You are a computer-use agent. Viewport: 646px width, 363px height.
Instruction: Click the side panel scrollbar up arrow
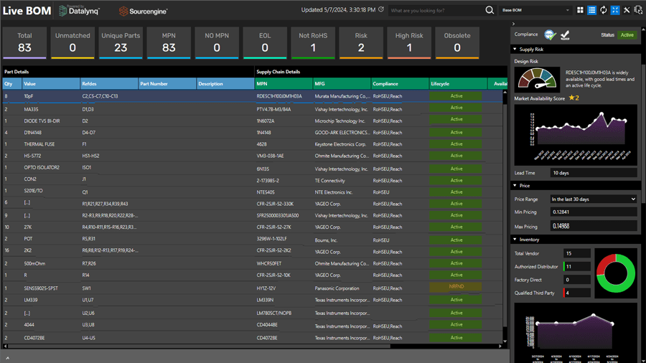(643, 29)
